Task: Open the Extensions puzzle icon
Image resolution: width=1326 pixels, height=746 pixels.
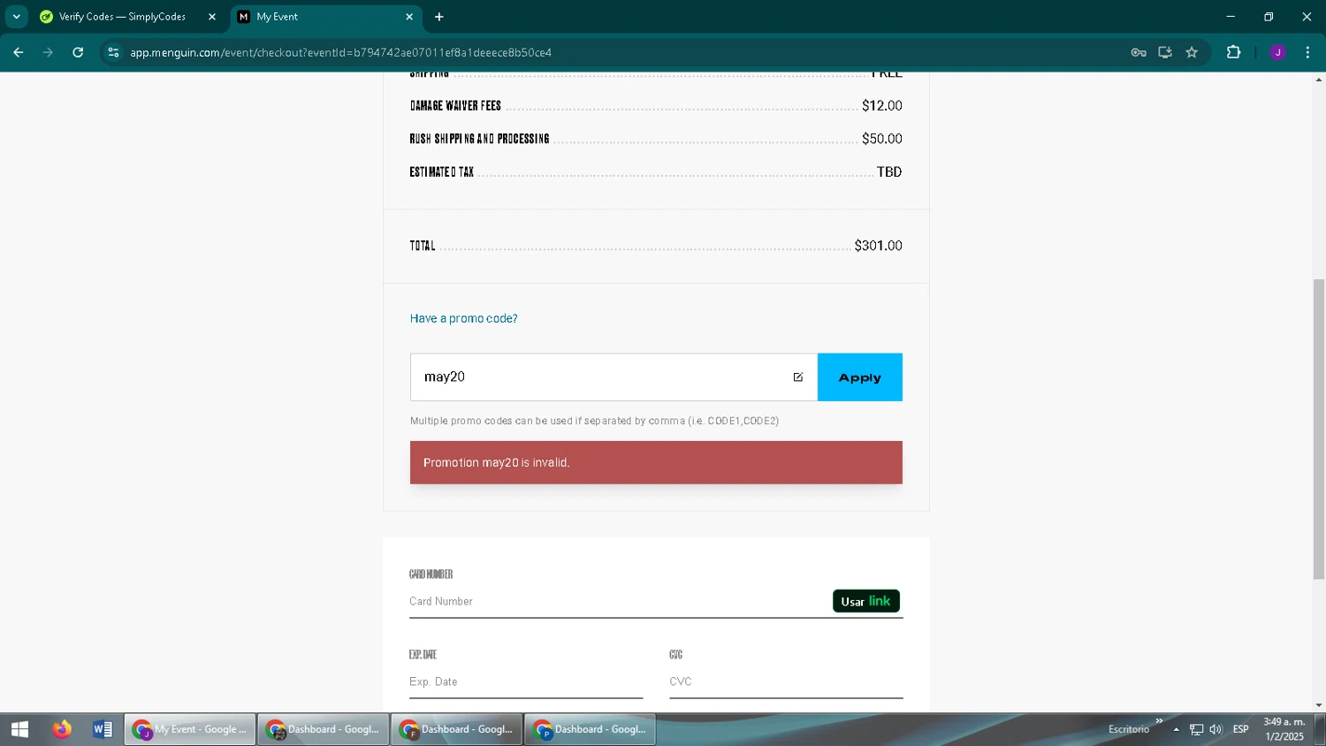Action: click(1233, 52)
